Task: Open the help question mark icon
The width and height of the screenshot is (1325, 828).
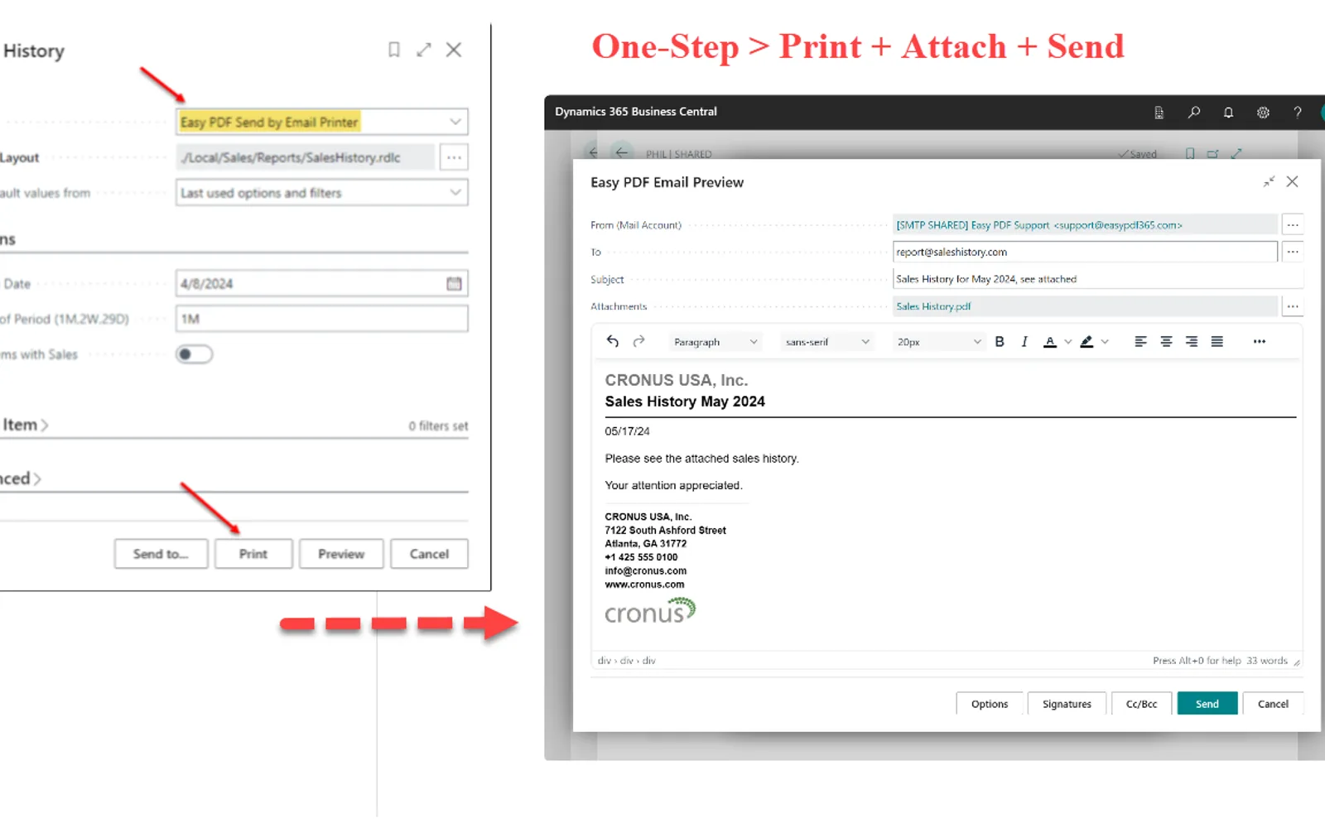Action: (x=1298, y=112)
